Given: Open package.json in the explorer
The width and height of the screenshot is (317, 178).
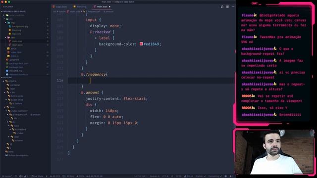Looking at the screenshot, I should 16,67.
